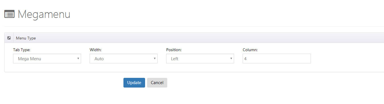This screenshot has height=104, width=384.
Task: Collapse the Menu Type panel via its corner icon
Action: (9, 38)
